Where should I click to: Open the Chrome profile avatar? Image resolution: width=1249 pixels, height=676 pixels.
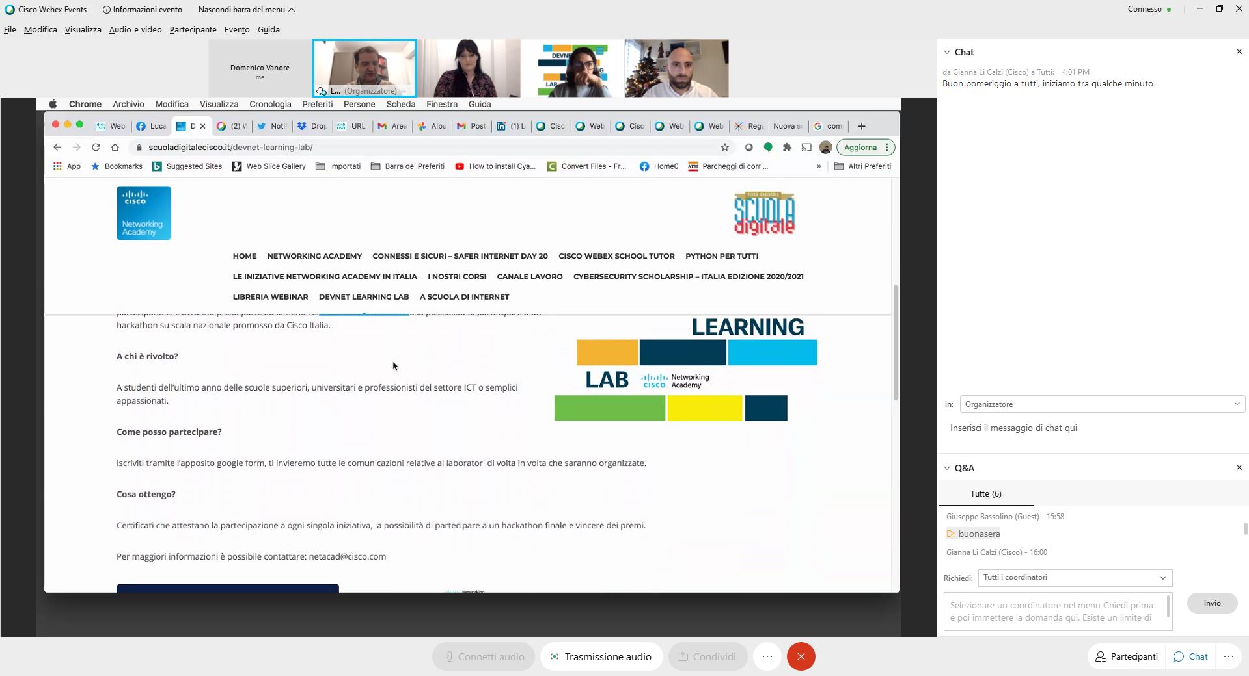tap(825, 148)
